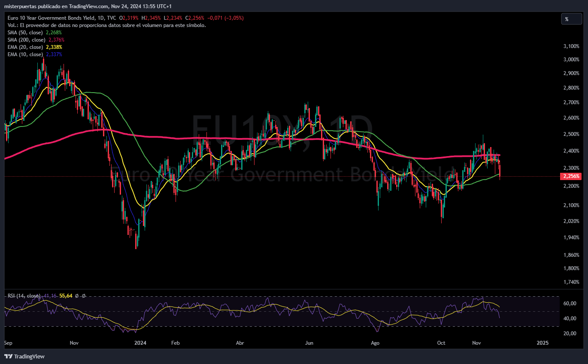Click the Jun label on time axis
The image size is (588, 364).
(x=309, y=343)
